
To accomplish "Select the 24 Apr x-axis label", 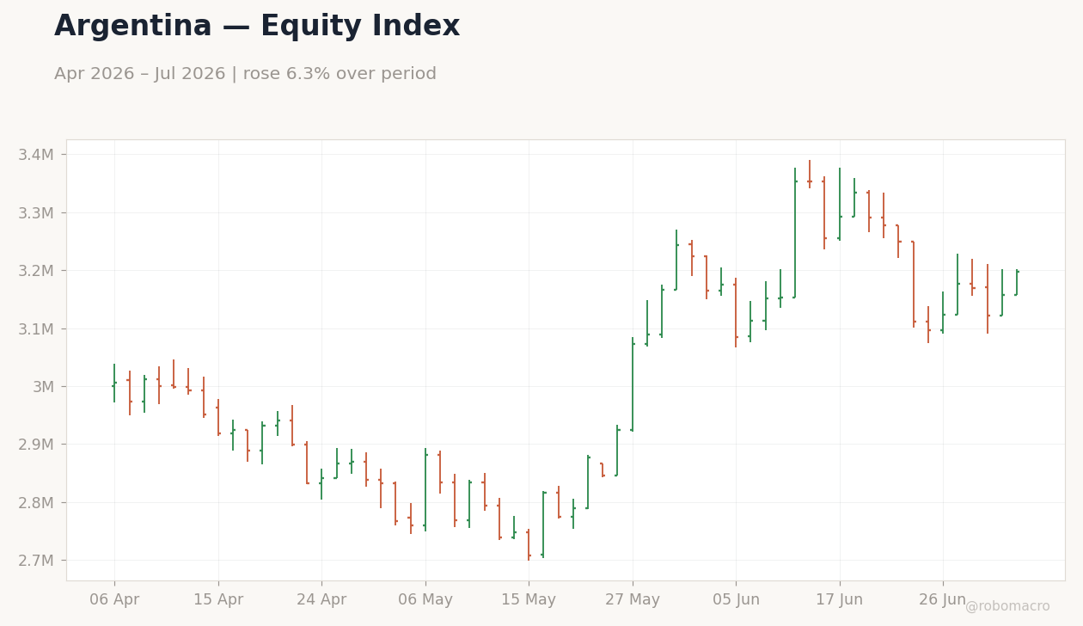I will pyautogui.click(x=321, y=599).
